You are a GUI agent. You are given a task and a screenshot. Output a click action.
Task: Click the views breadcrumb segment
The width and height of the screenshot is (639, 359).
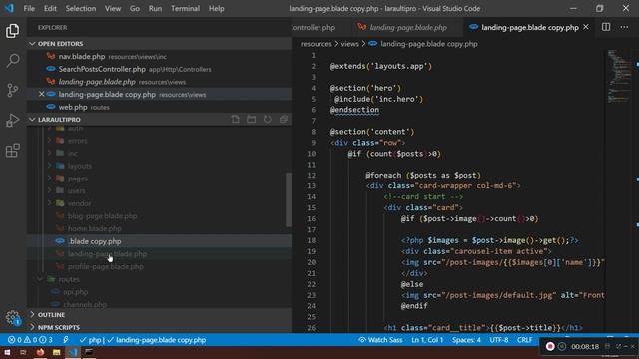[x=350, y=44]
